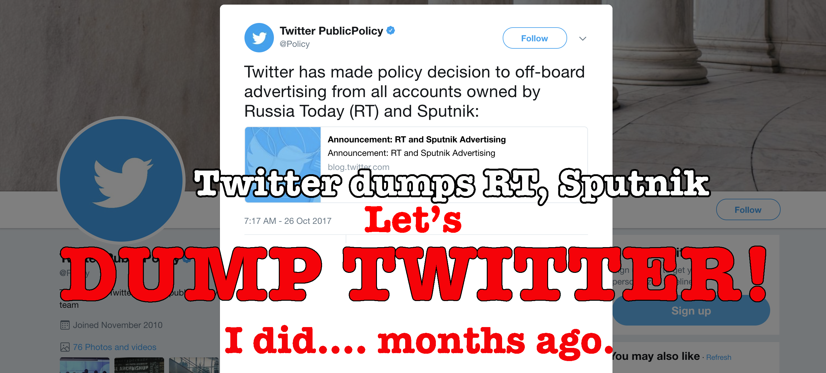
Task: Open the third media thumbnail in the photo row
Action: [194, 365]
